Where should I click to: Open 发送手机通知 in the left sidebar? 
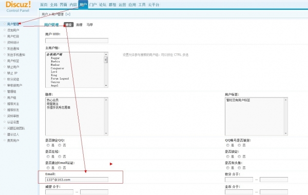[16, 54]
